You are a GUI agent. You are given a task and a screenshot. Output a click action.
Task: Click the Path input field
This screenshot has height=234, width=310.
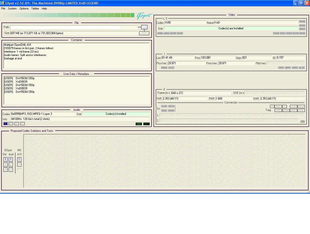(x=74, y=27)
